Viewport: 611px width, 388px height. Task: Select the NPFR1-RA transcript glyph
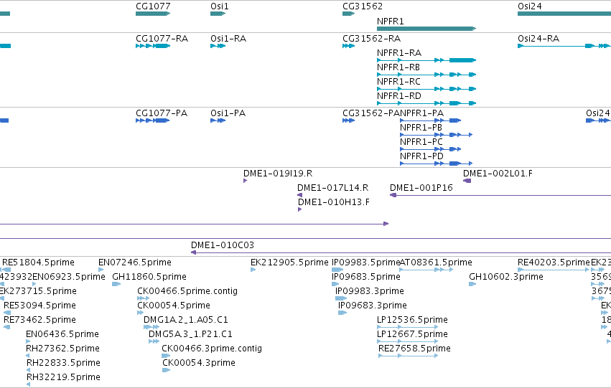pos(426,60)
